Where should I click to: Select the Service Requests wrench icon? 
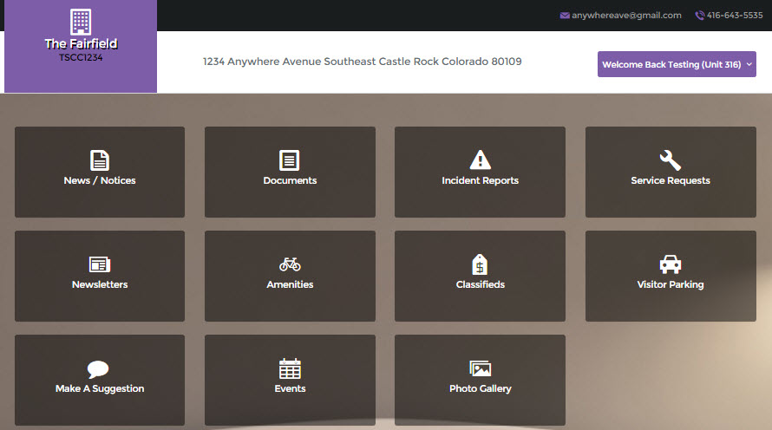click(670, 160)
